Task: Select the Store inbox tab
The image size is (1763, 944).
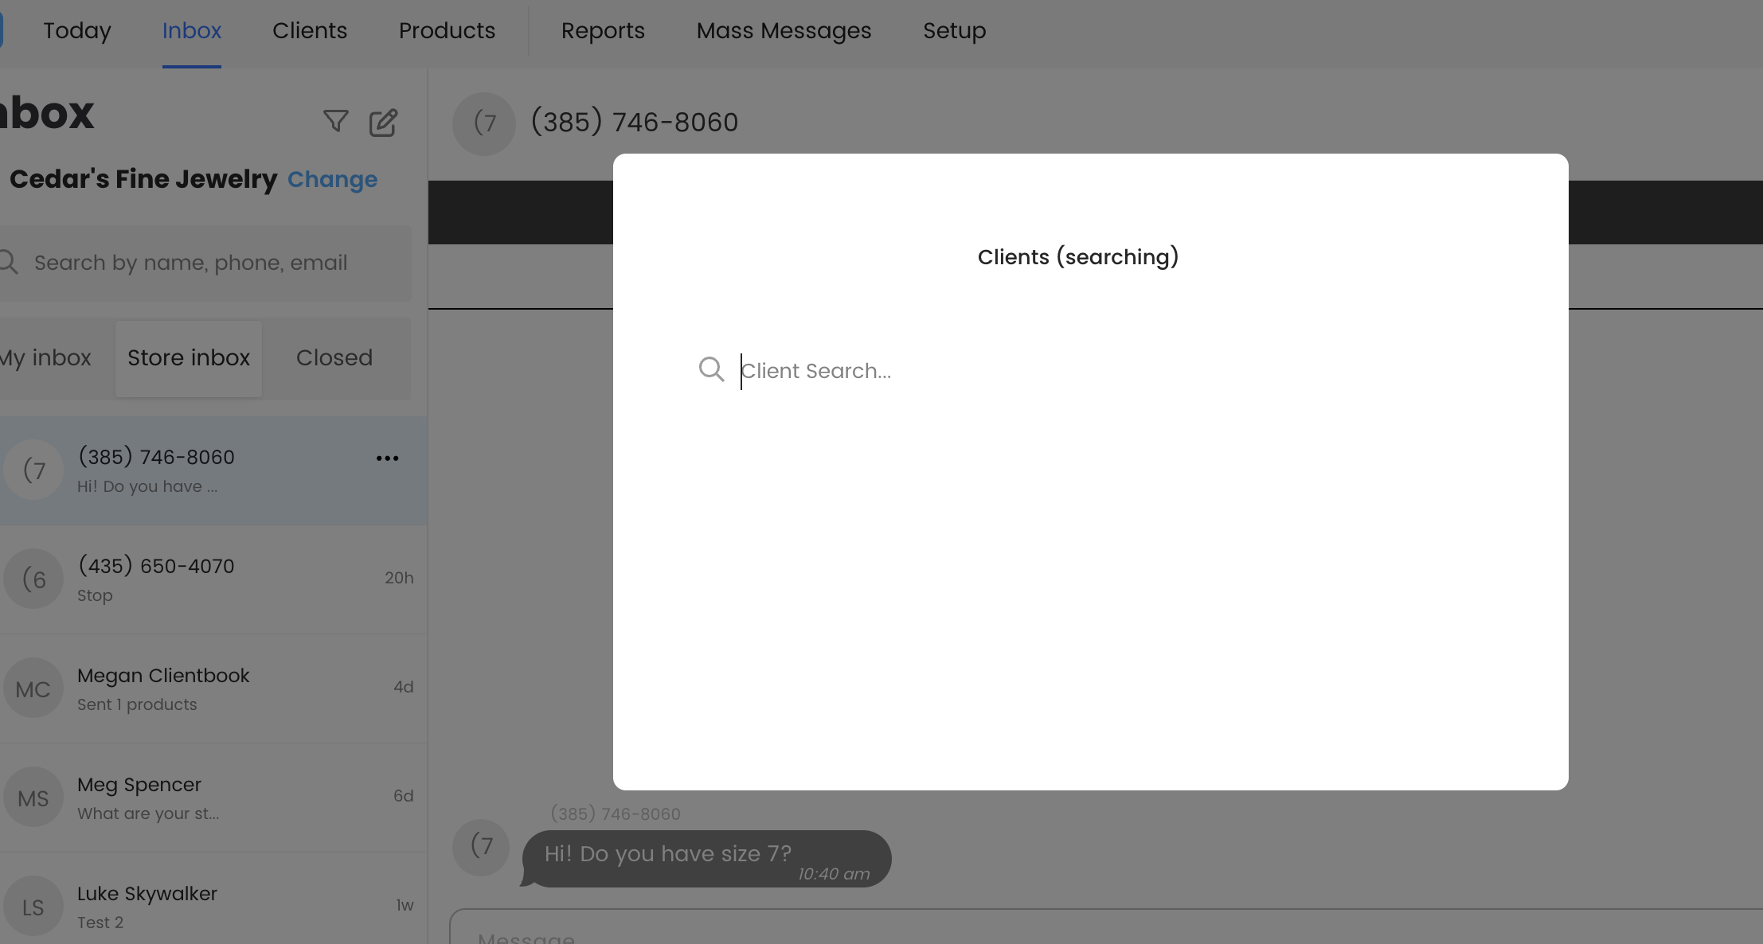Action: tap(189, 358)
